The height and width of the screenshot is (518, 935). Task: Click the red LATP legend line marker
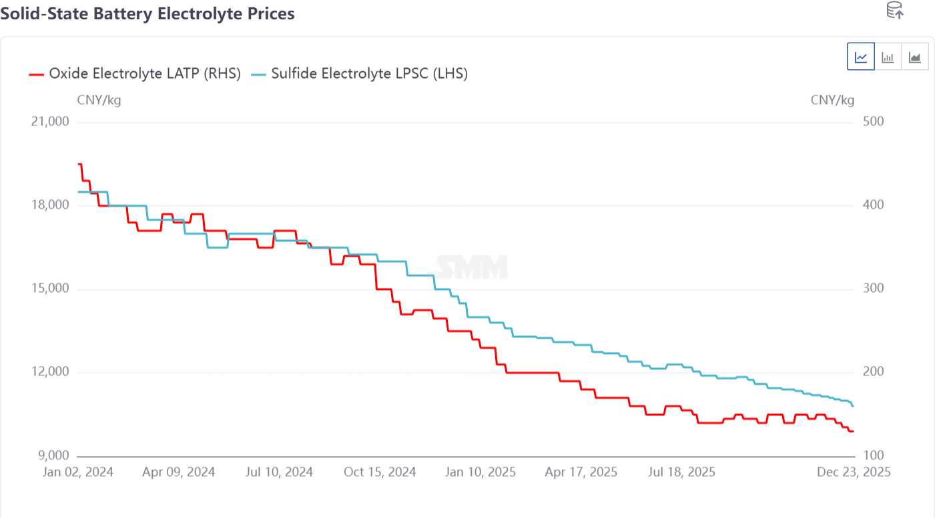[x=36, y=74]
